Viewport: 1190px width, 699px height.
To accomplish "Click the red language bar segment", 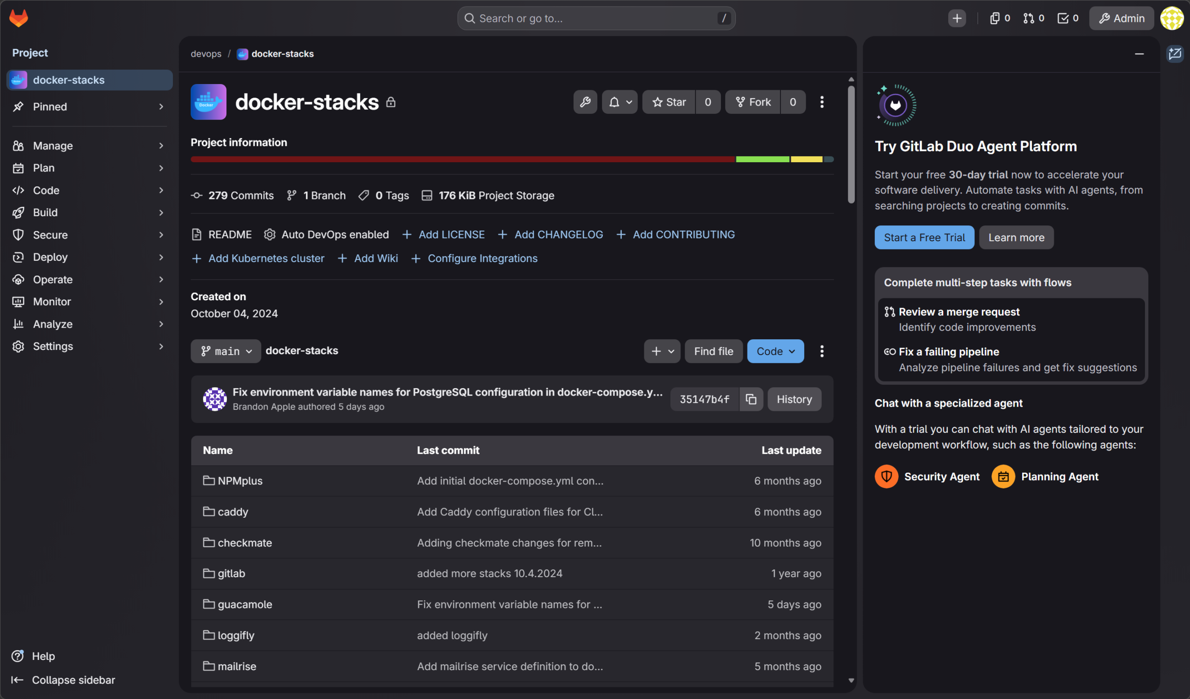I will click(463, 159).
